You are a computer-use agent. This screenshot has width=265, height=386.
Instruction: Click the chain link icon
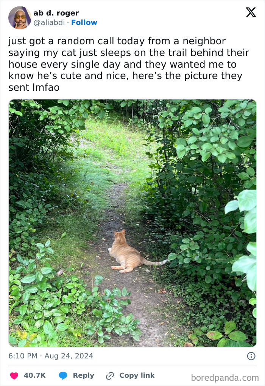tap(110, 376)
